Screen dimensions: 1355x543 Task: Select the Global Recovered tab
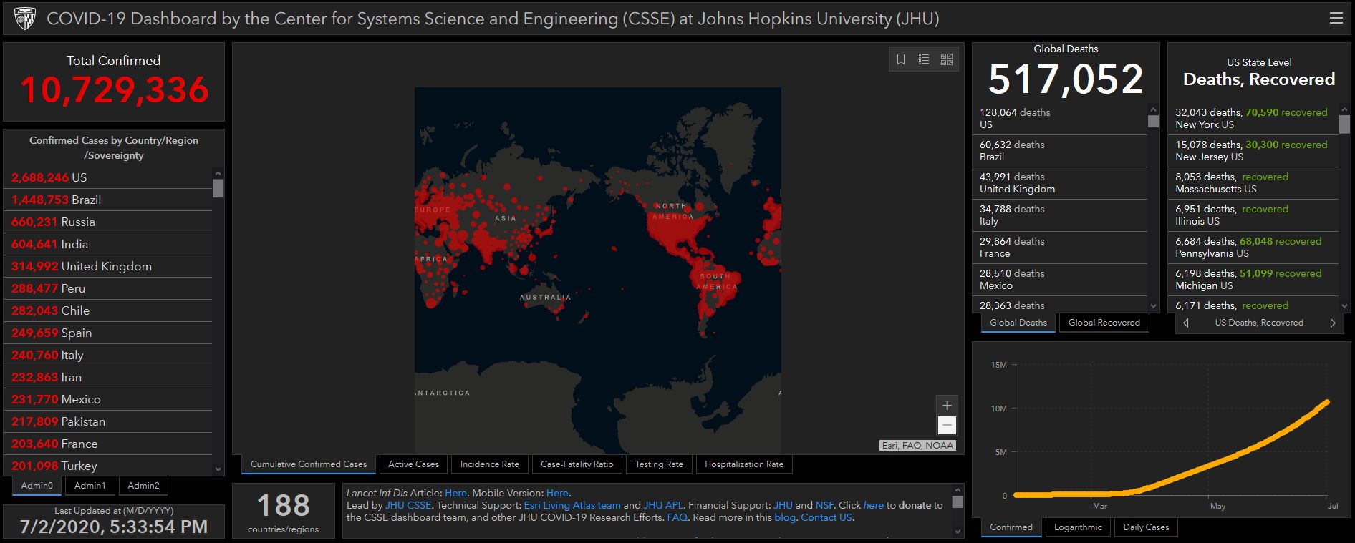click(1104, 323)
